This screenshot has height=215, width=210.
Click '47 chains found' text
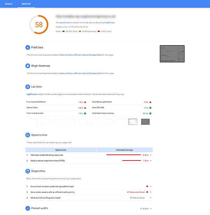tap(137, 198)
